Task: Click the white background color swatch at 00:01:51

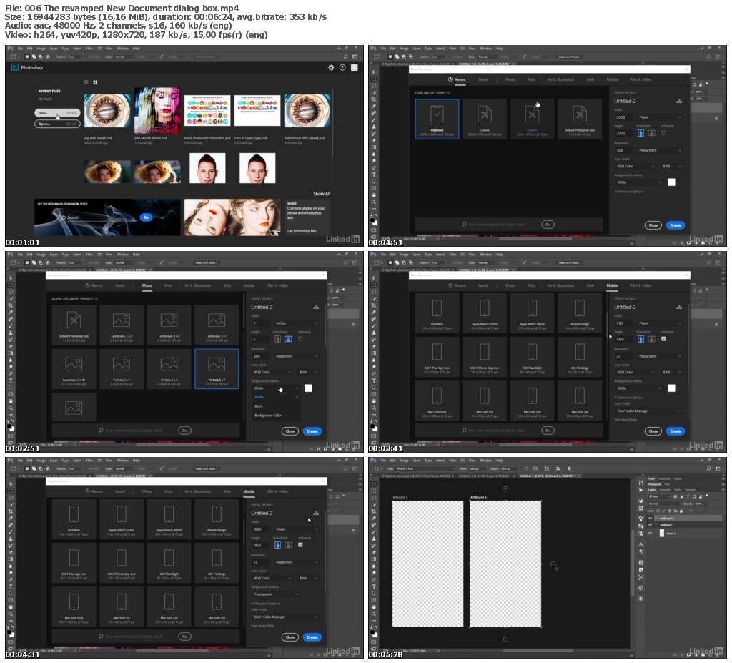Action: pos(671,182)
